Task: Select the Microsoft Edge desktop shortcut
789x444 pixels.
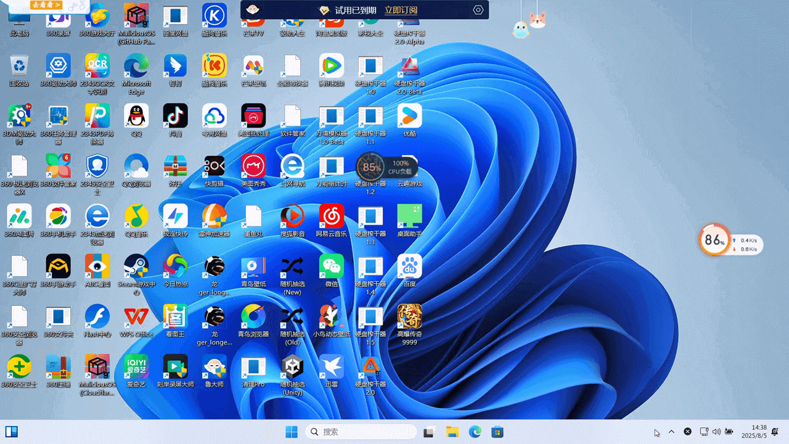Action: click(x=136, y=67)
